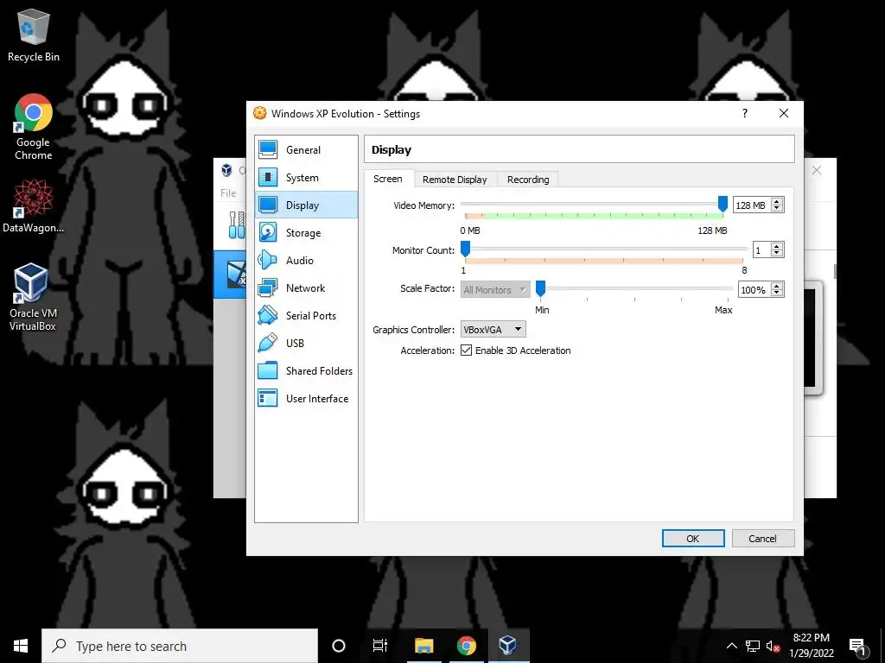Select the Serial Ports connector icon
The width and height of the screenshot is (885, 663).
pyautogui.click(x=268, y=315)
